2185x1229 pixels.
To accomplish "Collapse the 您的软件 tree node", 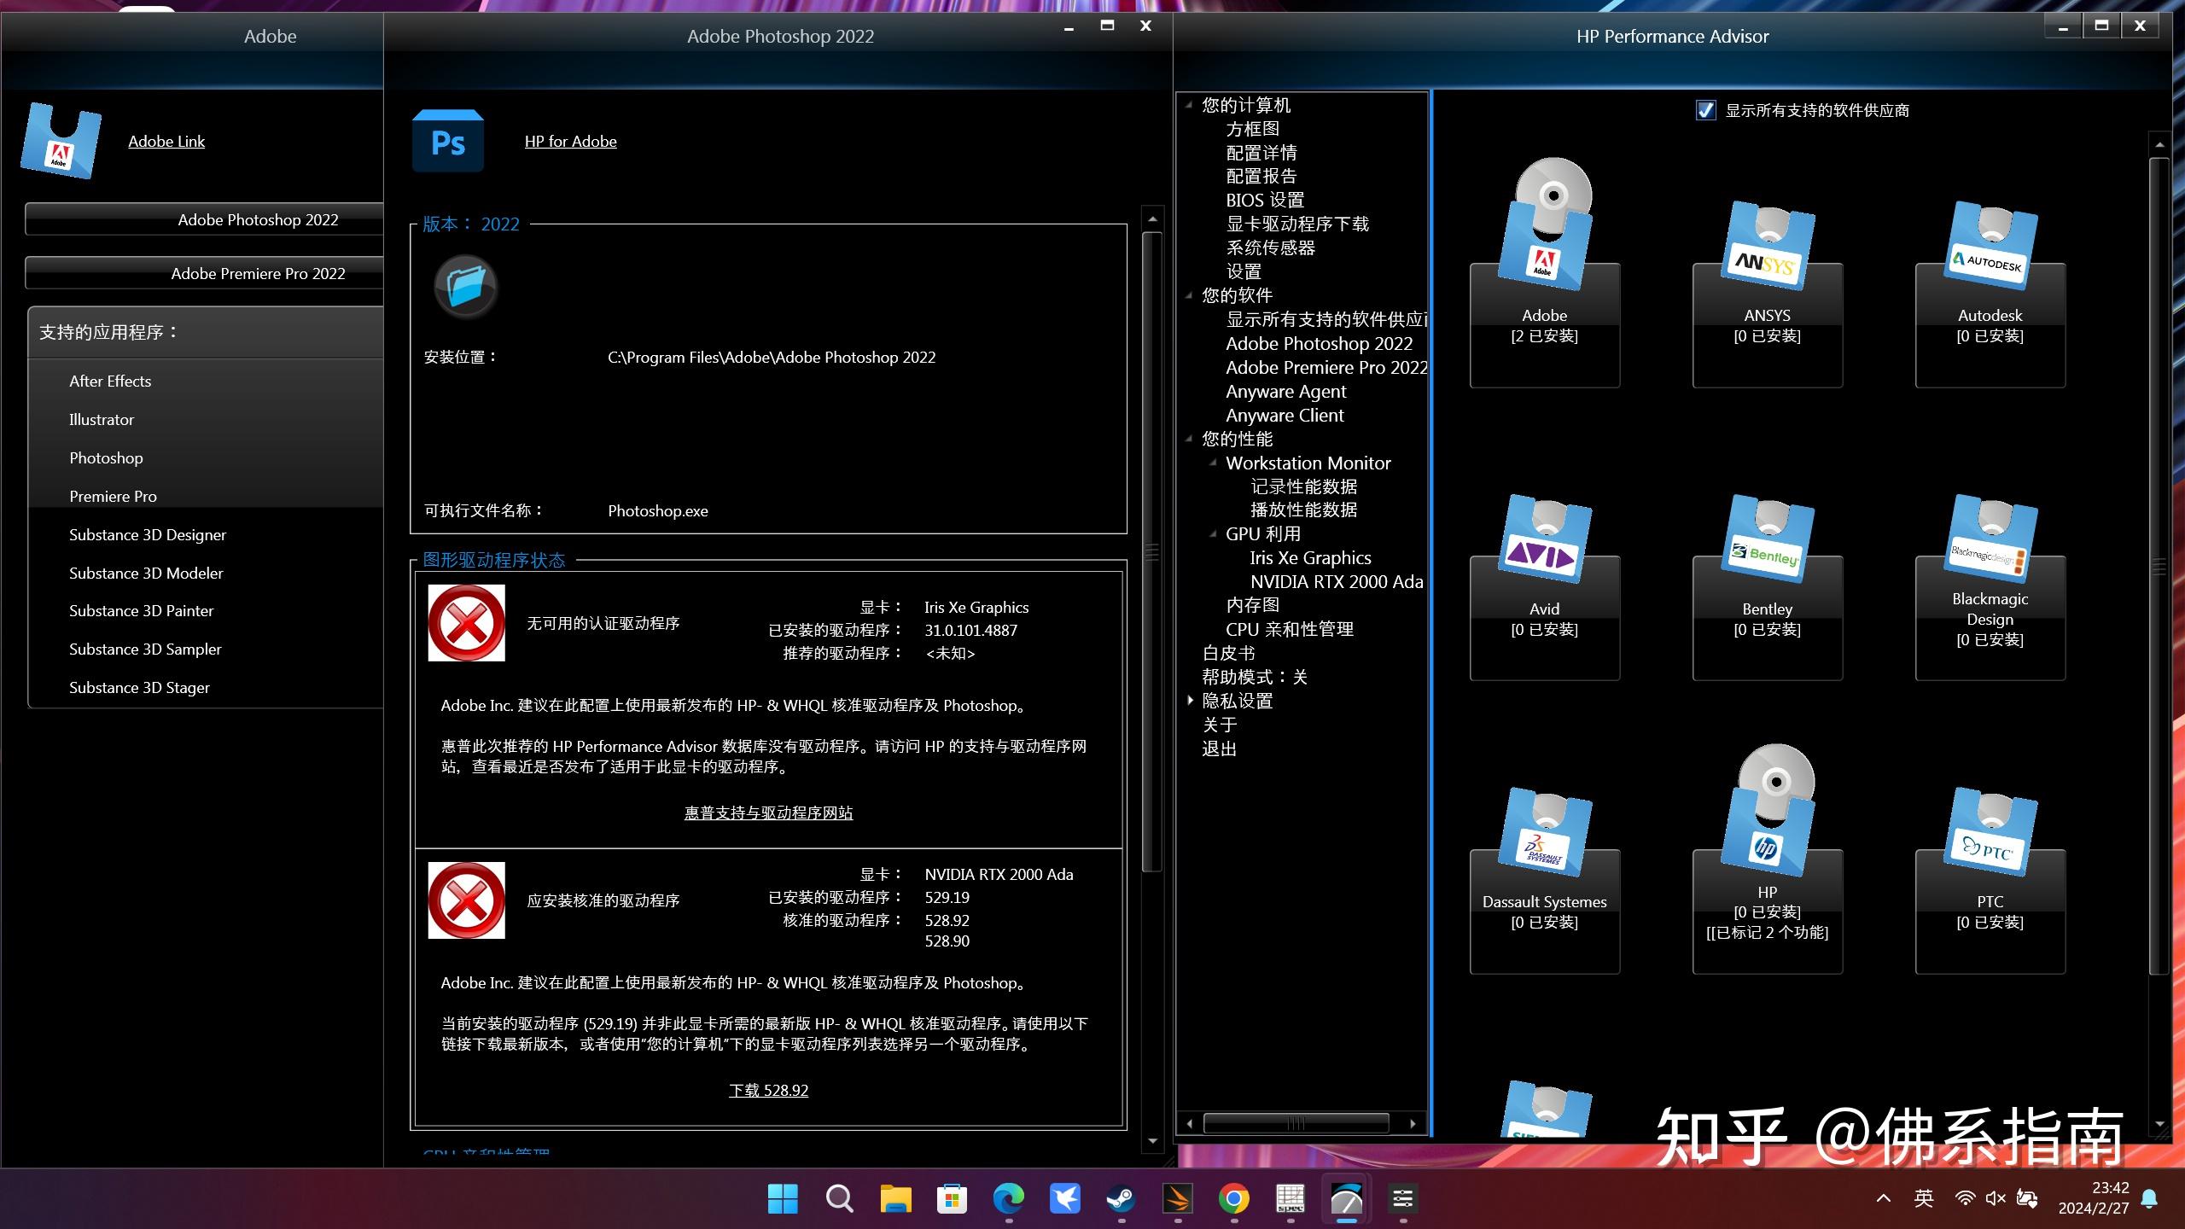I will coord(1189,295).
